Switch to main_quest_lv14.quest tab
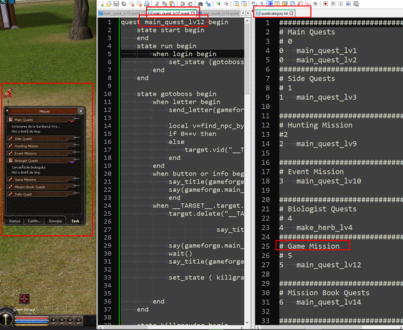403x330 pixels. point(220,13)
